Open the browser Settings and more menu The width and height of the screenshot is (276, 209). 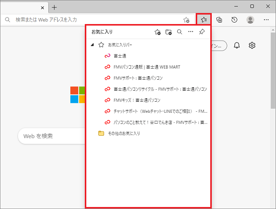coord(266,20)
